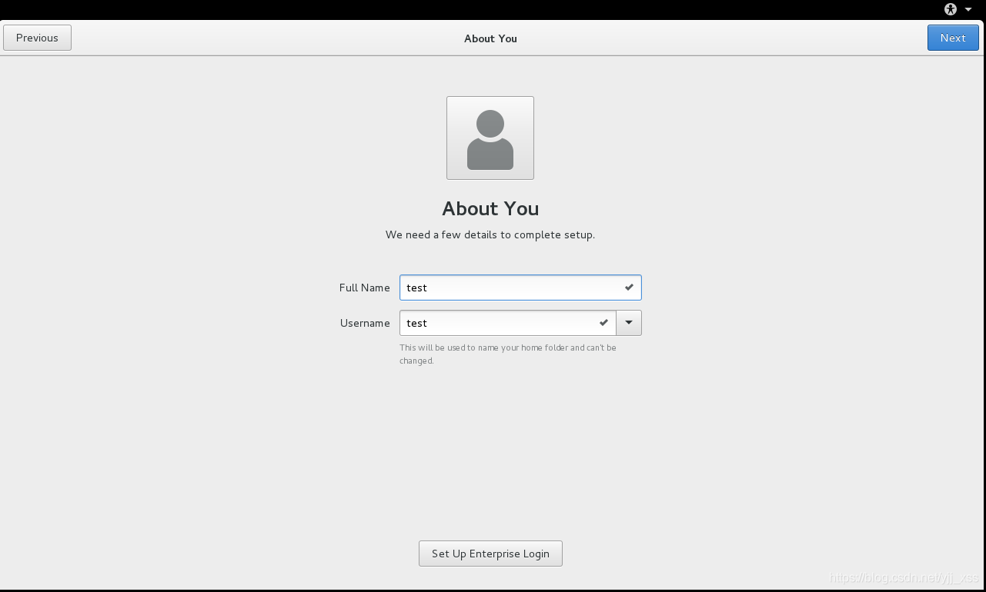The image size is (986, 592).
Task: Go back with the Previous button
Action: pos(37,38)
